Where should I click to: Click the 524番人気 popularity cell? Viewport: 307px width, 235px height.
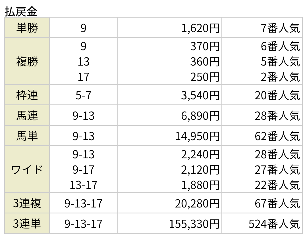274,224
